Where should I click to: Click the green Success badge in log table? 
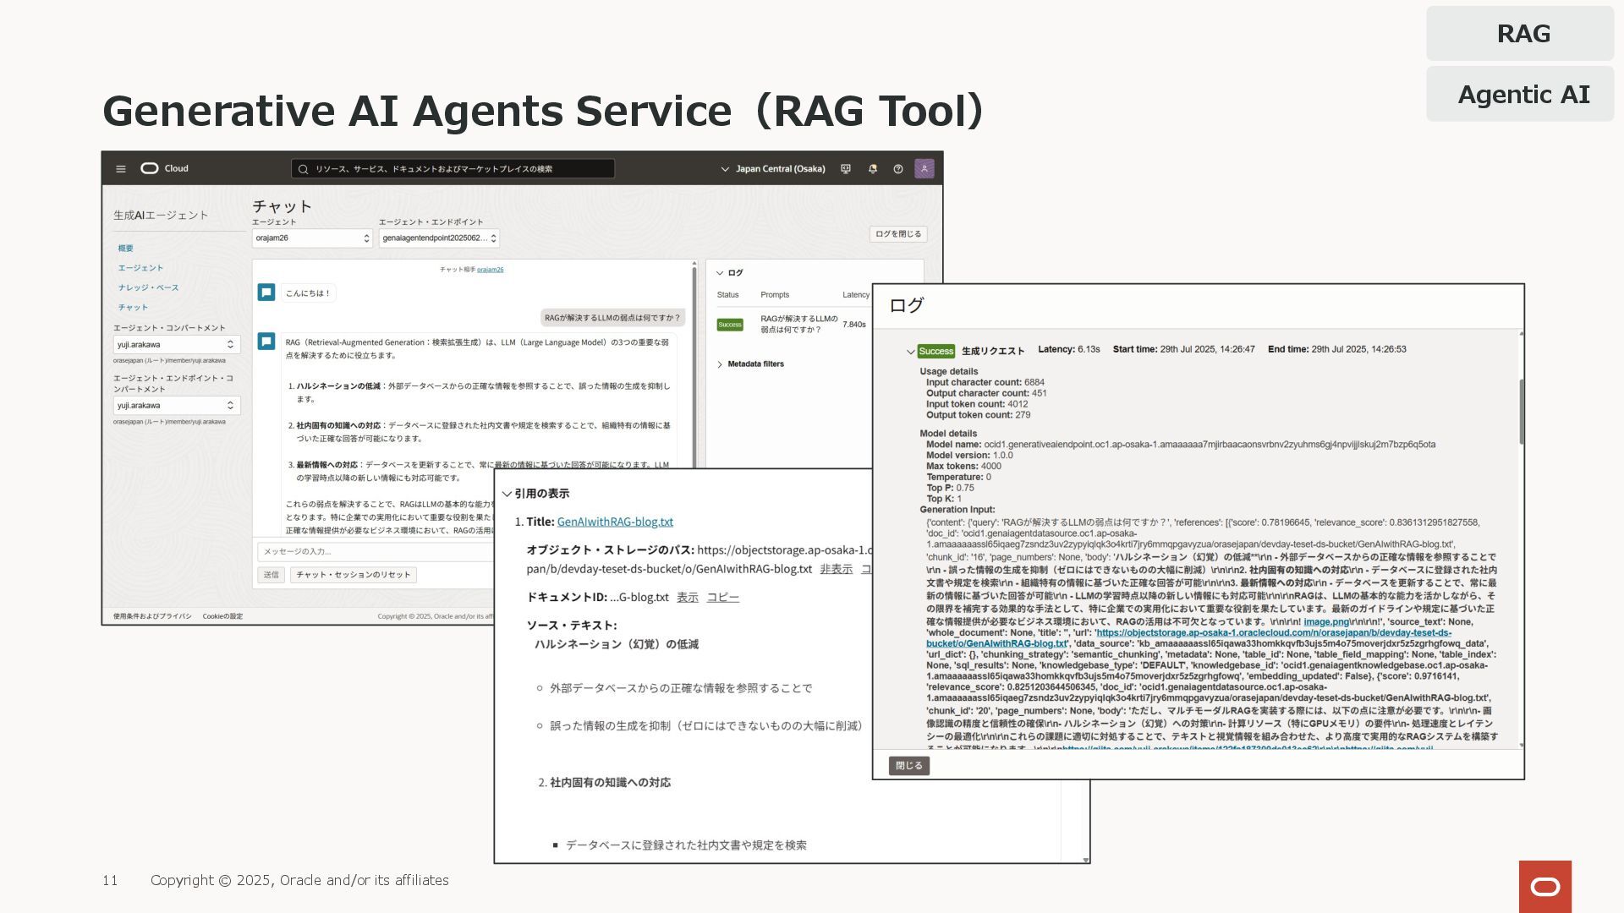pos(730,325)
